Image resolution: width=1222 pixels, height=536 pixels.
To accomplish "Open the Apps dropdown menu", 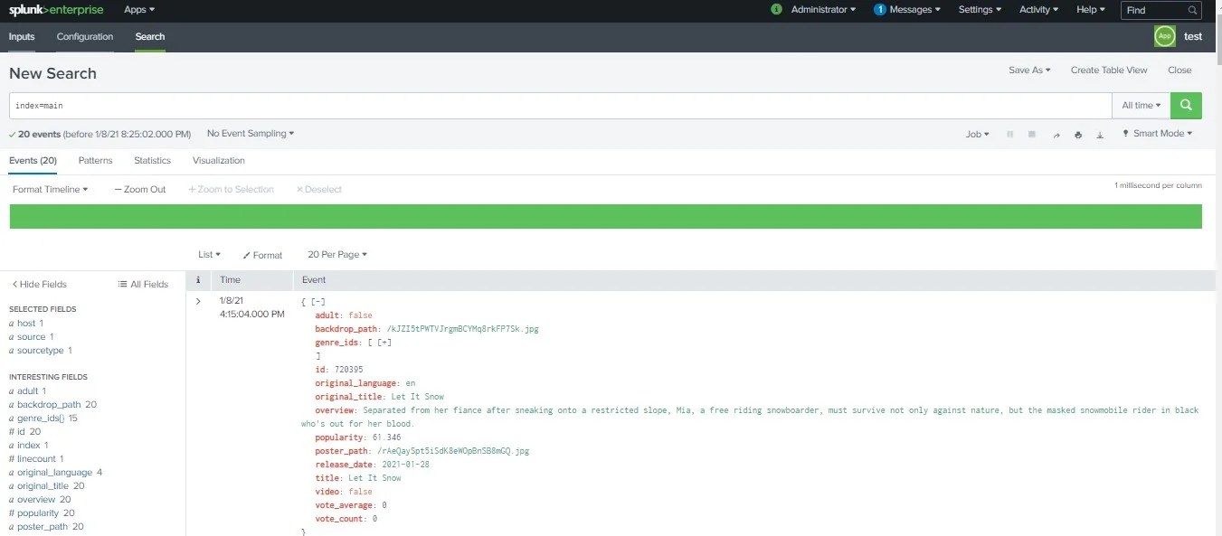I will [x=139, y=10].
